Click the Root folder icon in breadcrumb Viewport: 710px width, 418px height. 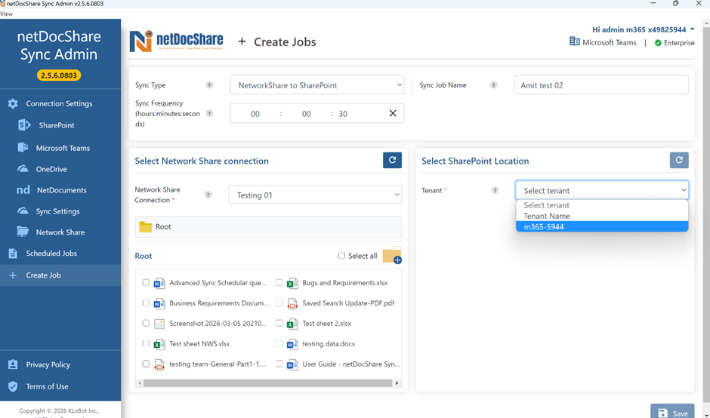coord(145,226)
